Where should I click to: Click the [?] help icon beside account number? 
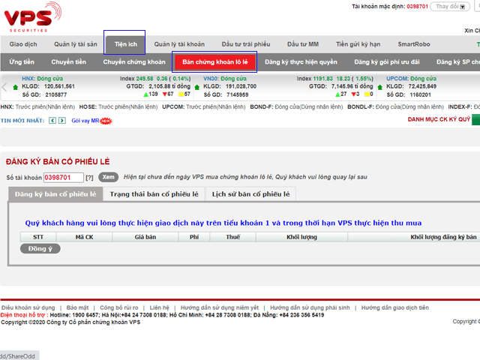tap(89, 178)
